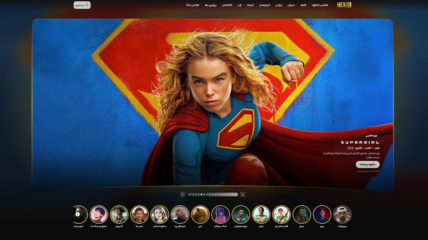Click the 2026 محصول آمریکا text
The image size is (428, 240).
pyautogui.click(x=368, y=171)
